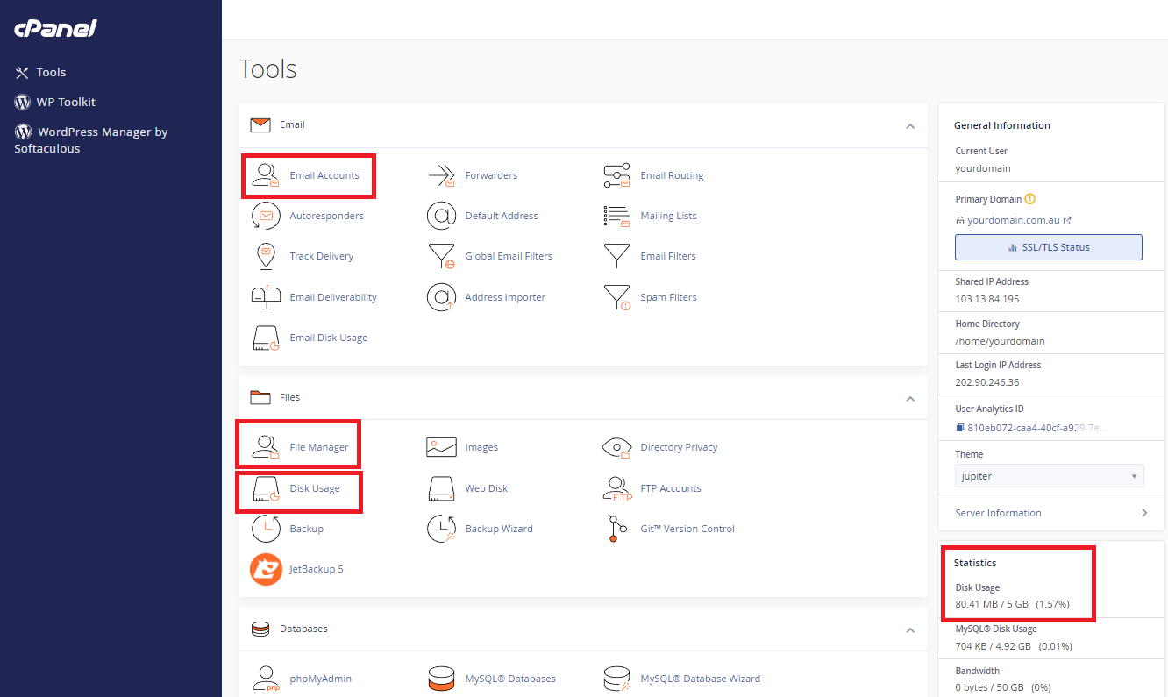Click the Disk Usage 80.41 MB statistic
Viewport: 1168px width, 697px height.
[x=1012, y=605]
